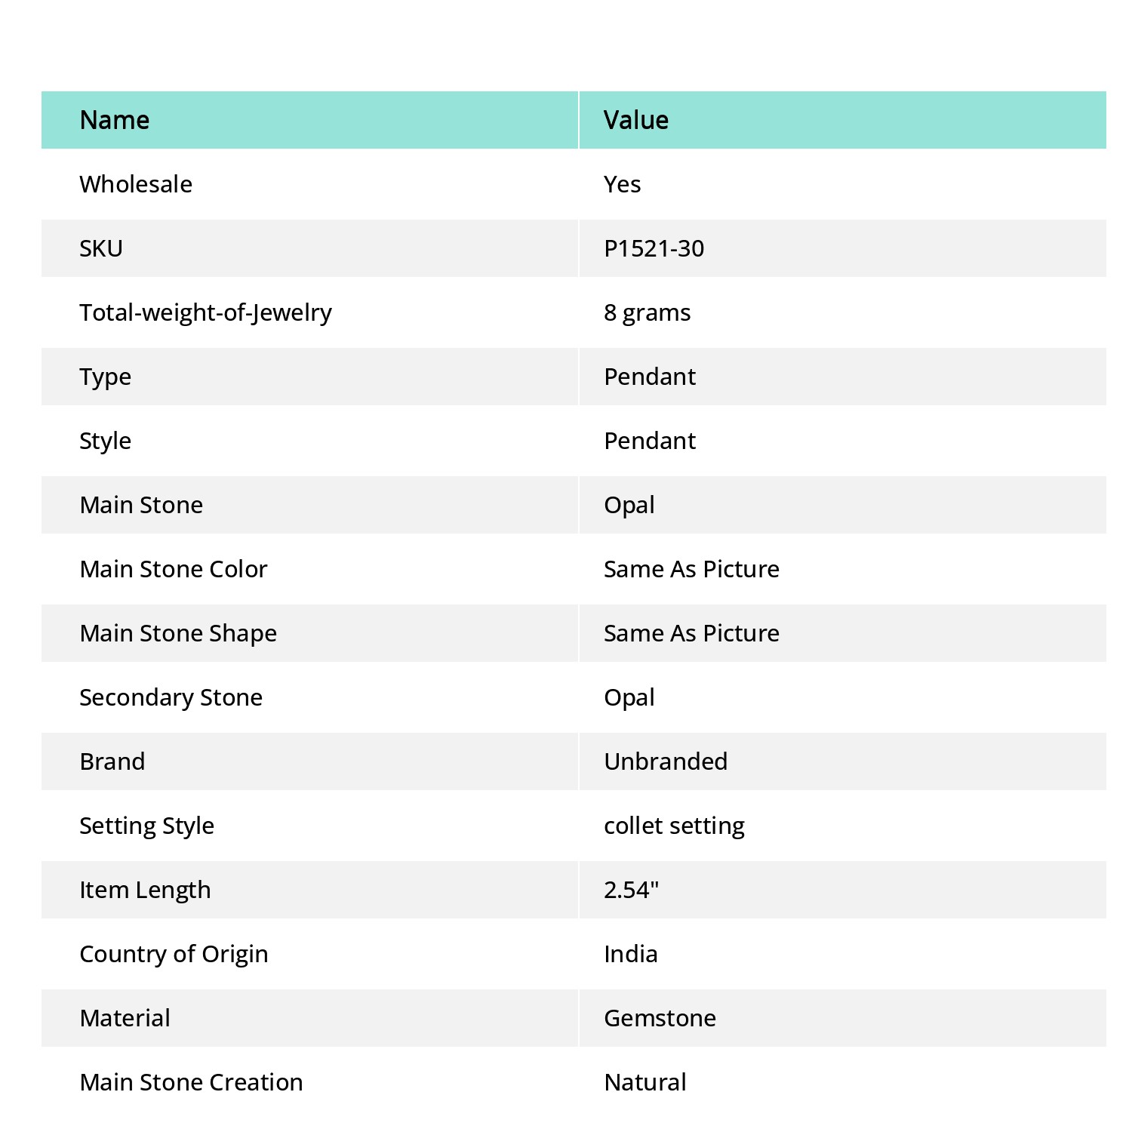This screenshot has width=1132, height=1132.
Task: Select Same As Picture in Shape row
Action: pos(692,633)
